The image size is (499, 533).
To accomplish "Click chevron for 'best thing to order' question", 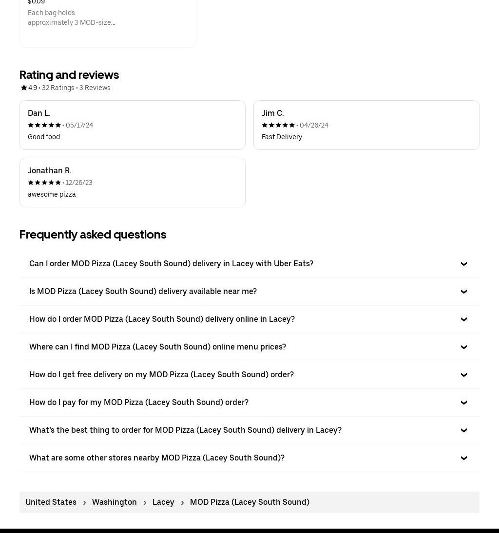I will point(463,430).
